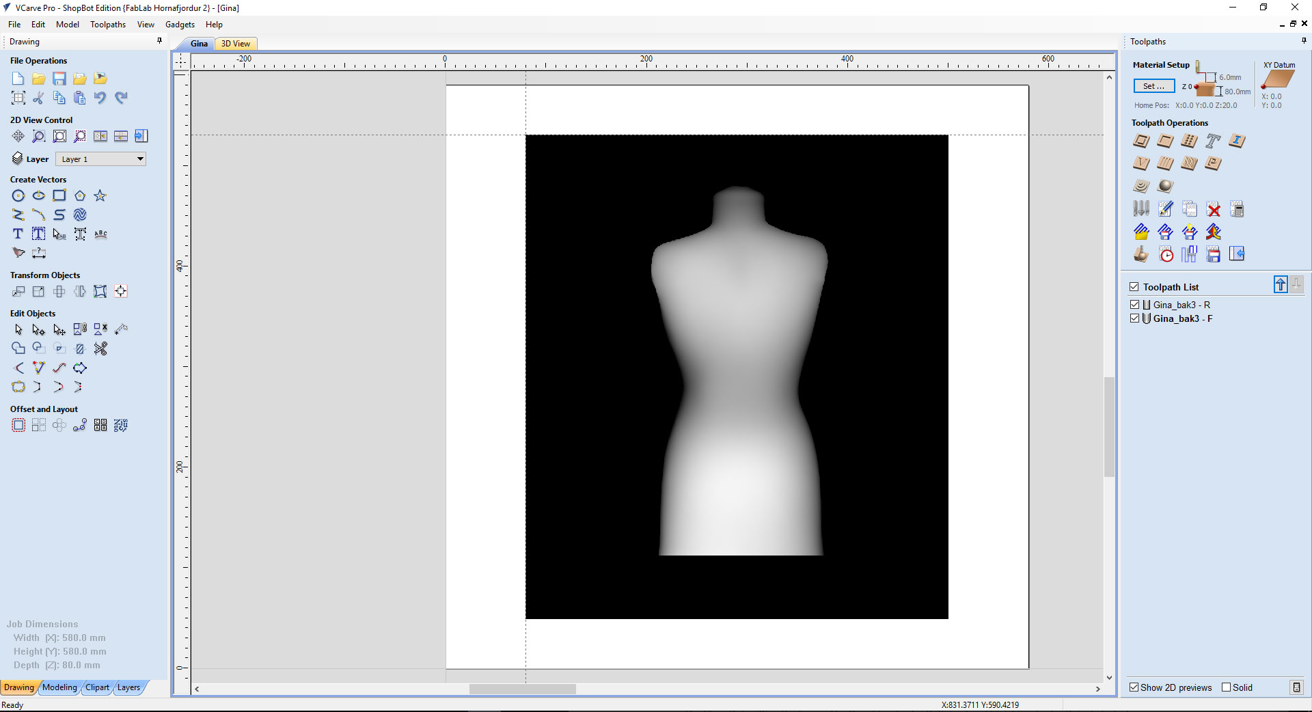
Task: Select Gina_bak3 - F toolpath name
Action: point(1183,318)
